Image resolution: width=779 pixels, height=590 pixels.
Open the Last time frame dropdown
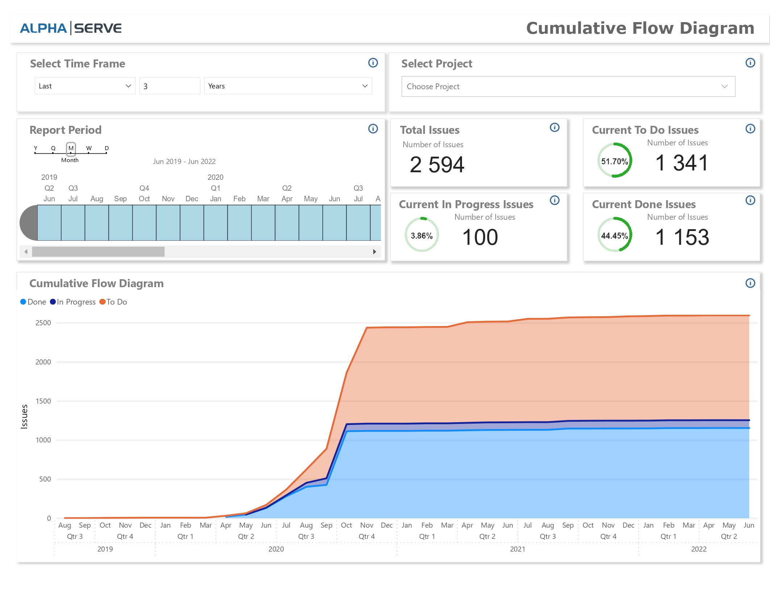coord(85,86)
